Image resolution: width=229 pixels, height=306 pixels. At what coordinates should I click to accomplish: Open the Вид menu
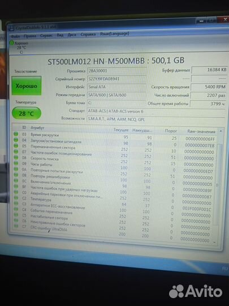coord(60,35)
